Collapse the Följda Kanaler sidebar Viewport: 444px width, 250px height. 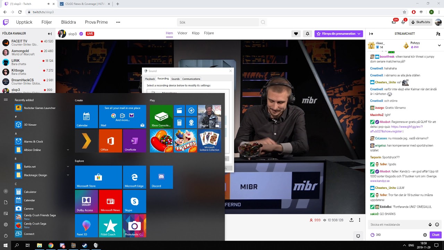click(50, 34)
